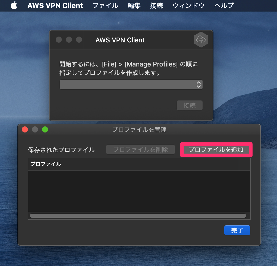Click the プロファイルを管理 window title
This screenshot has width=277, height=266.
[x=139, y=130]
